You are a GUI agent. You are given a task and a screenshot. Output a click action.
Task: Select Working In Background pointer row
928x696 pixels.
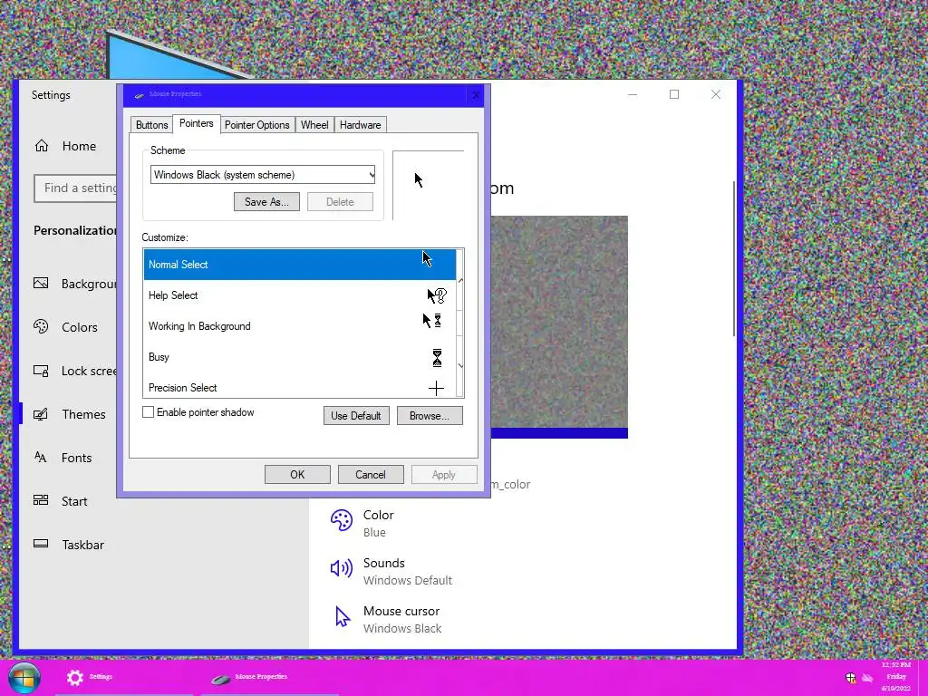click(299, 325)
